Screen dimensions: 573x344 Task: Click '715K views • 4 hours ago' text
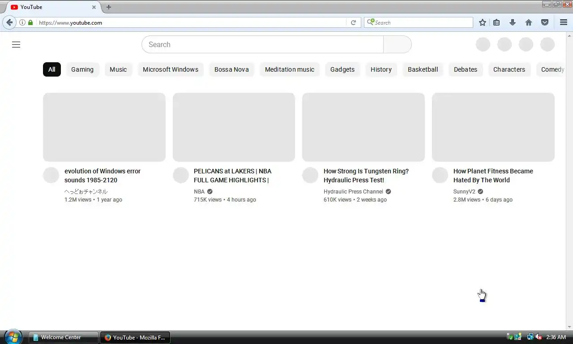[x=225, y=200]
